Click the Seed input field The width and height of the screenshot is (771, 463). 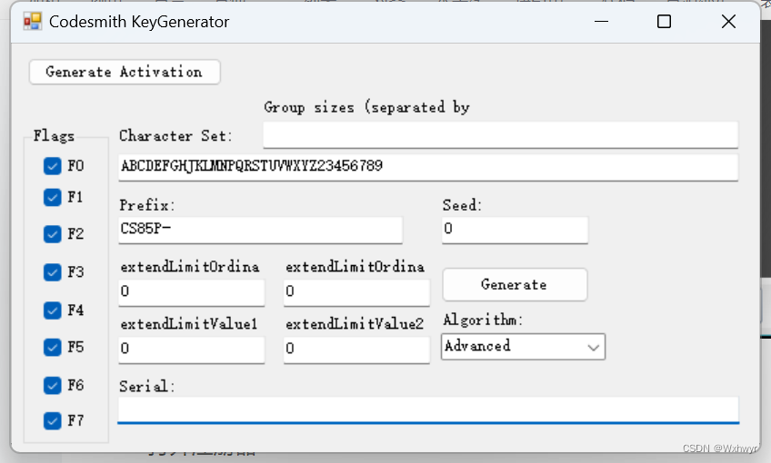tap(515, 230)
